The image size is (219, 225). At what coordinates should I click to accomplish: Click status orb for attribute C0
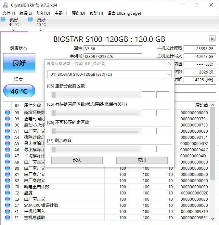7,187
